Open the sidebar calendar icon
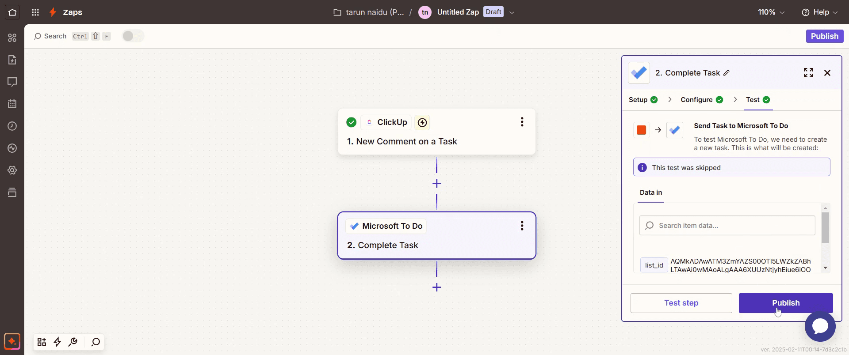The width and height of the screenshot is (849, 355). (12, 104)
